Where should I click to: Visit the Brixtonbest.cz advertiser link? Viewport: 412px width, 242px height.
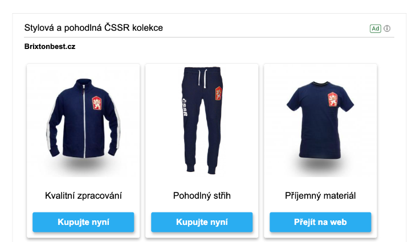click(50, 47)
